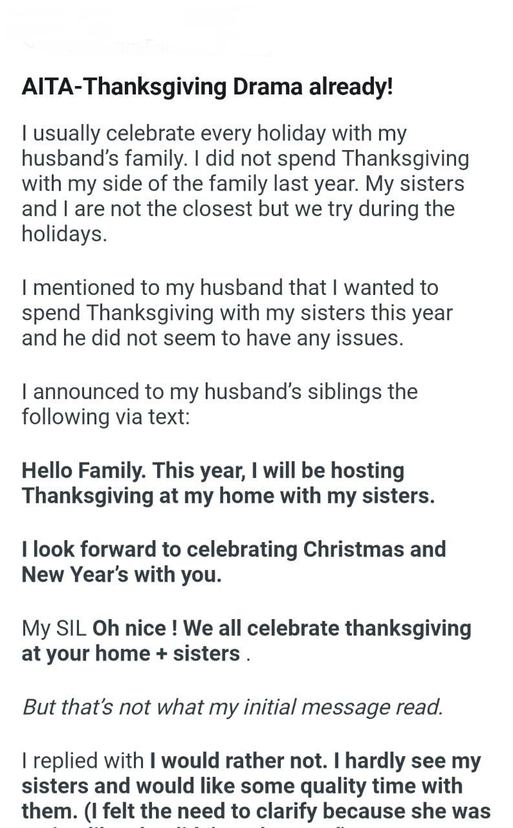This screenshot has width=513, height=828.
Task: Click the word 'holidays.' ending the first paragraph
Action: click(63, 234)
